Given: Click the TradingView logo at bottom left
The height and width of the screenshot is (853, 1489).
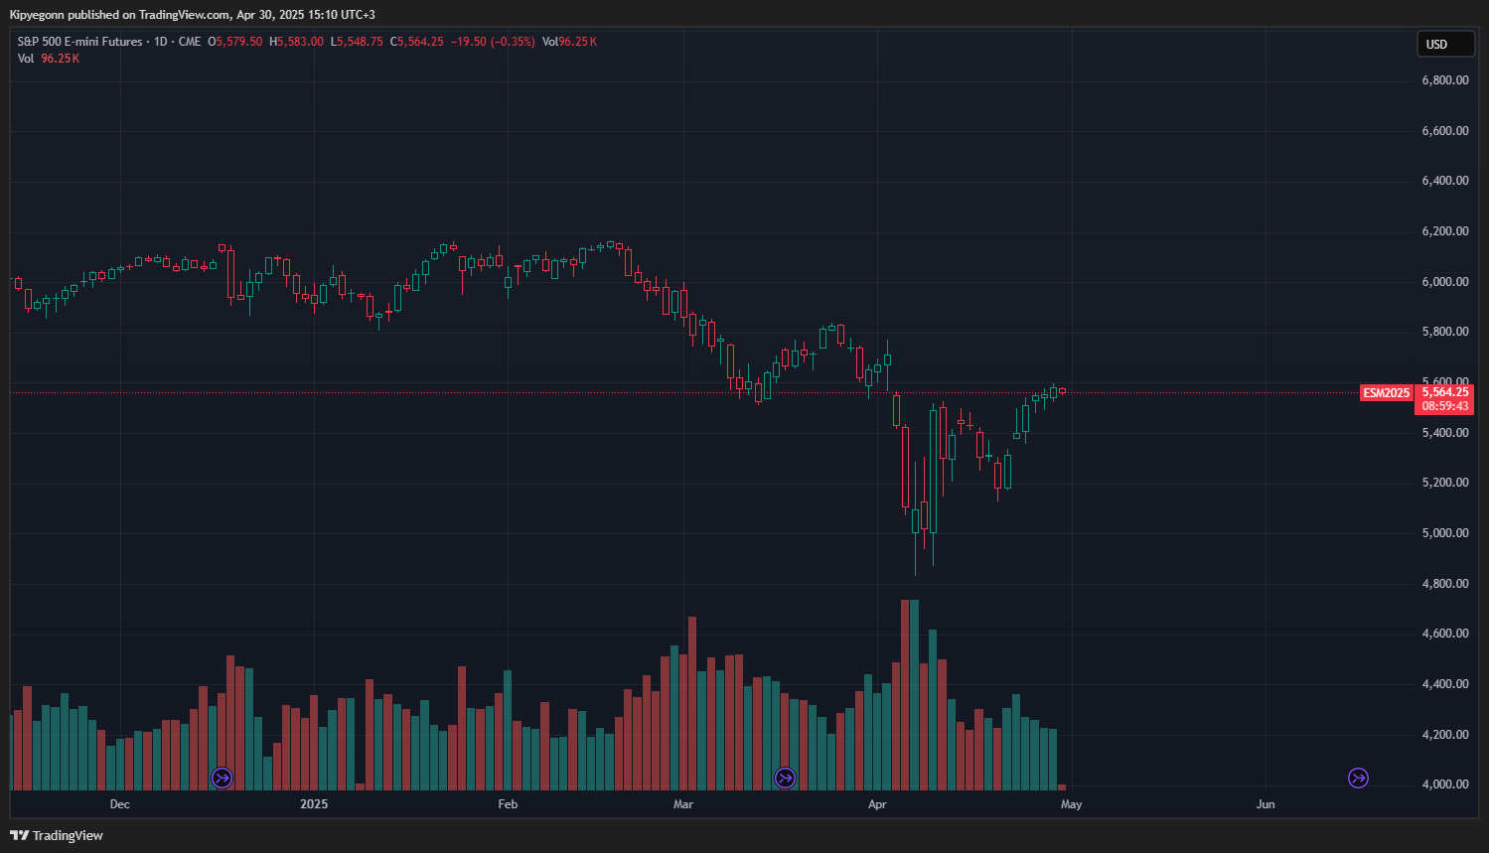Looking at the screenshot, I should (x=57, y=835).
